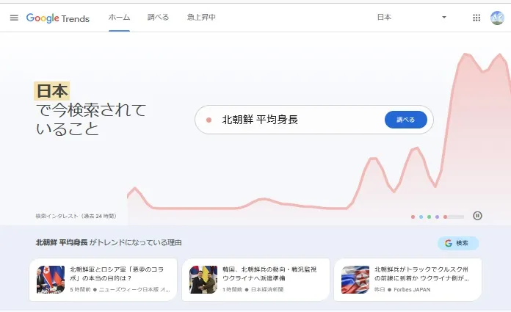Click the Russia North Korea flag thumbnail
511x312 pixels.
pyautogui.click(x=355, y=280)
